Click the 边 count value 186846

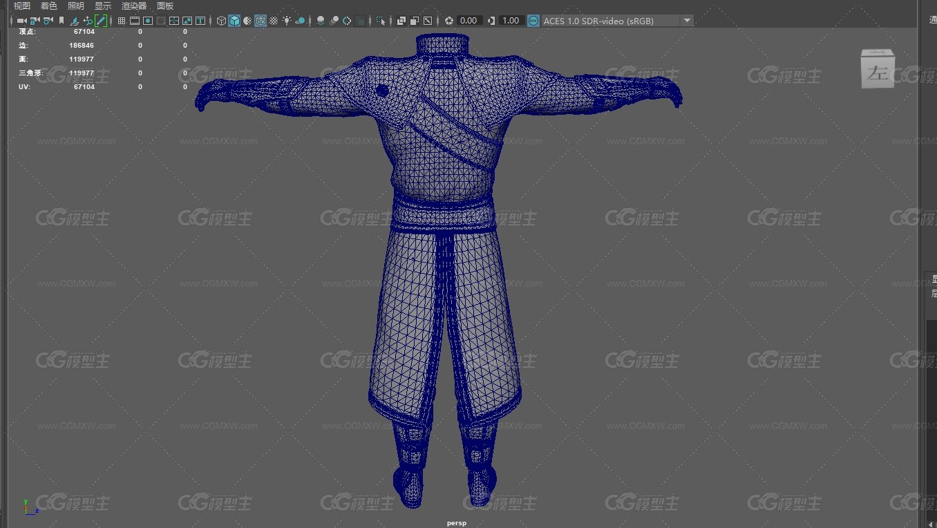tap(82, 45)
